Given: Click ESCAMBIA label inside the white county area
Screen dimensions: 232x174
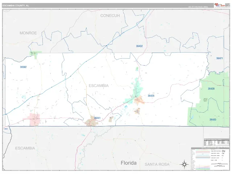Looking at the screenshot, I should point(99,86).
